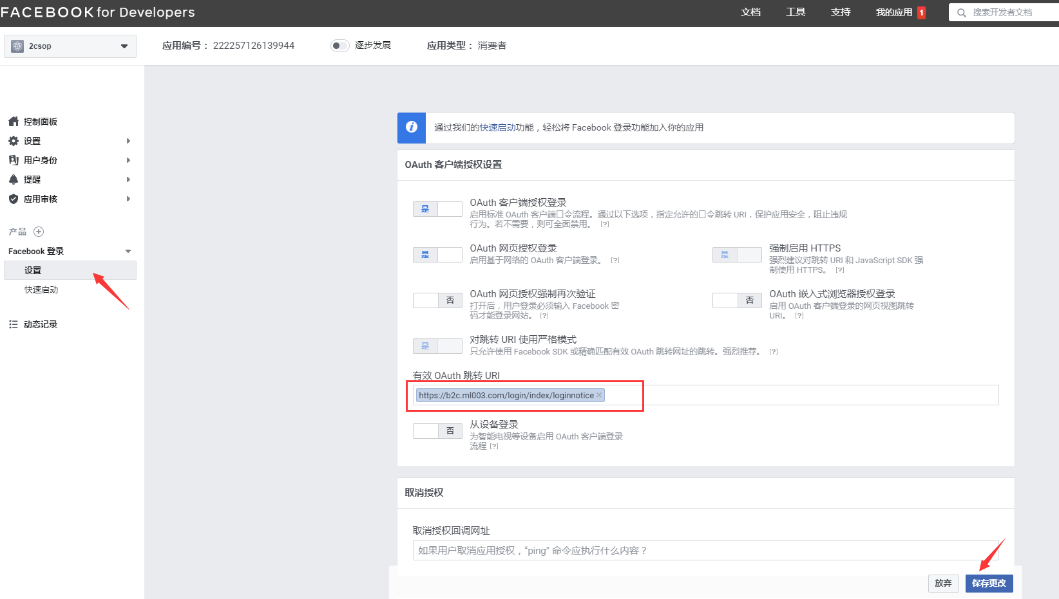Viewport: 1059px width, 599px height.
Task: Click the 动态记录 list icon
Action: coord(14,324)
